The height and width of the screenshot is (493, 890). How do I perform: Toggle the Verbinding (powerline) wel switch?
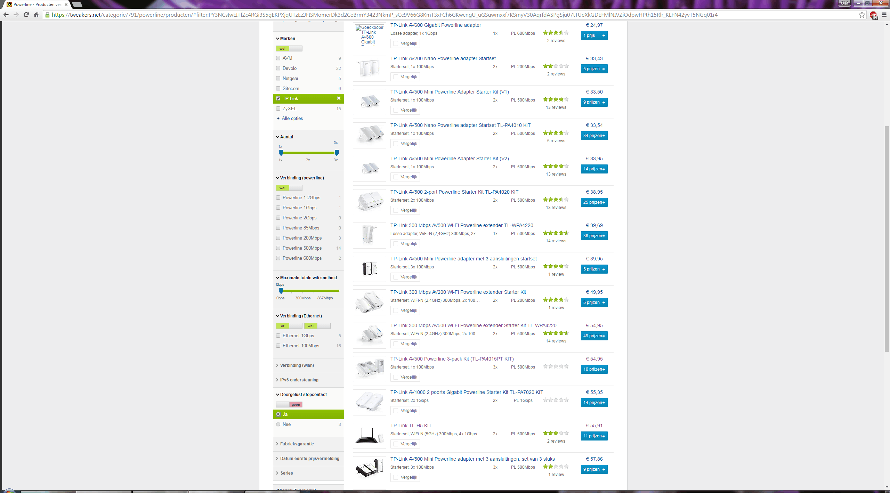pos(289,188)
